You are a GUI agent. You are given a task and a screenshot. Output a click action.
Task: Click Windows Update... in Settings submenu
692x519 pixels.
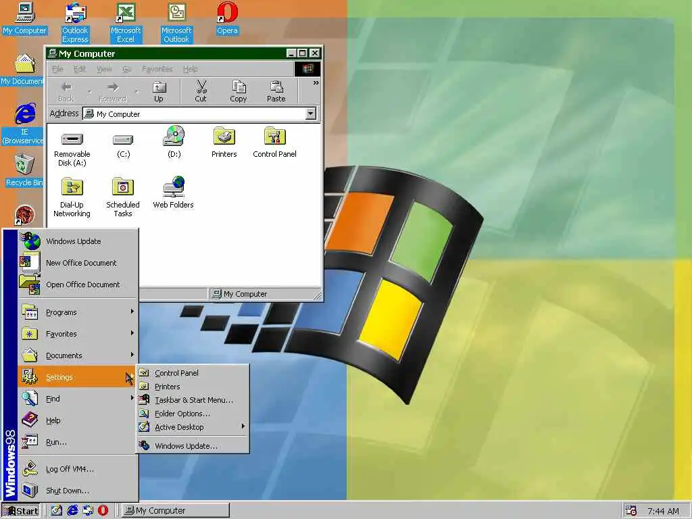point(193,446)
